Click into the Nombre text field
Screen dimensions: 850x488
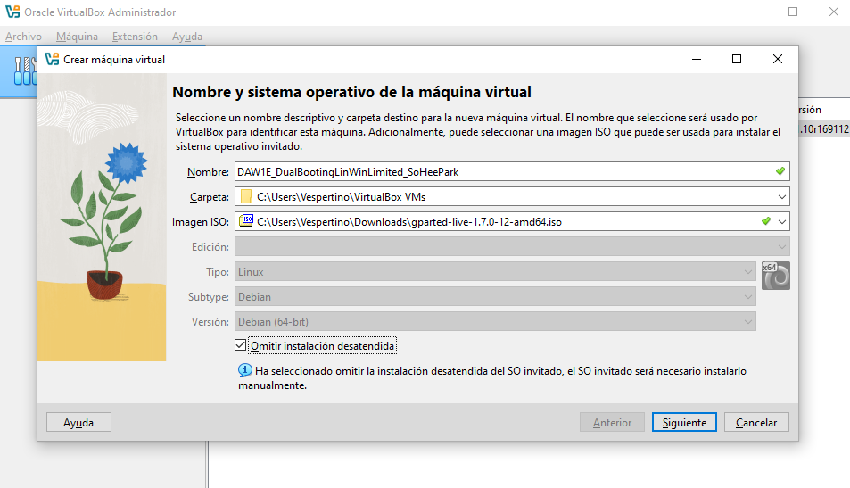[512, 172]
